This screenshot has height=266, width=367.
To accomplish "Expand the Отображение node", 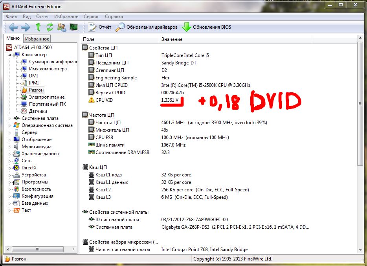I will pyautogui.click(x=9, y=140).
